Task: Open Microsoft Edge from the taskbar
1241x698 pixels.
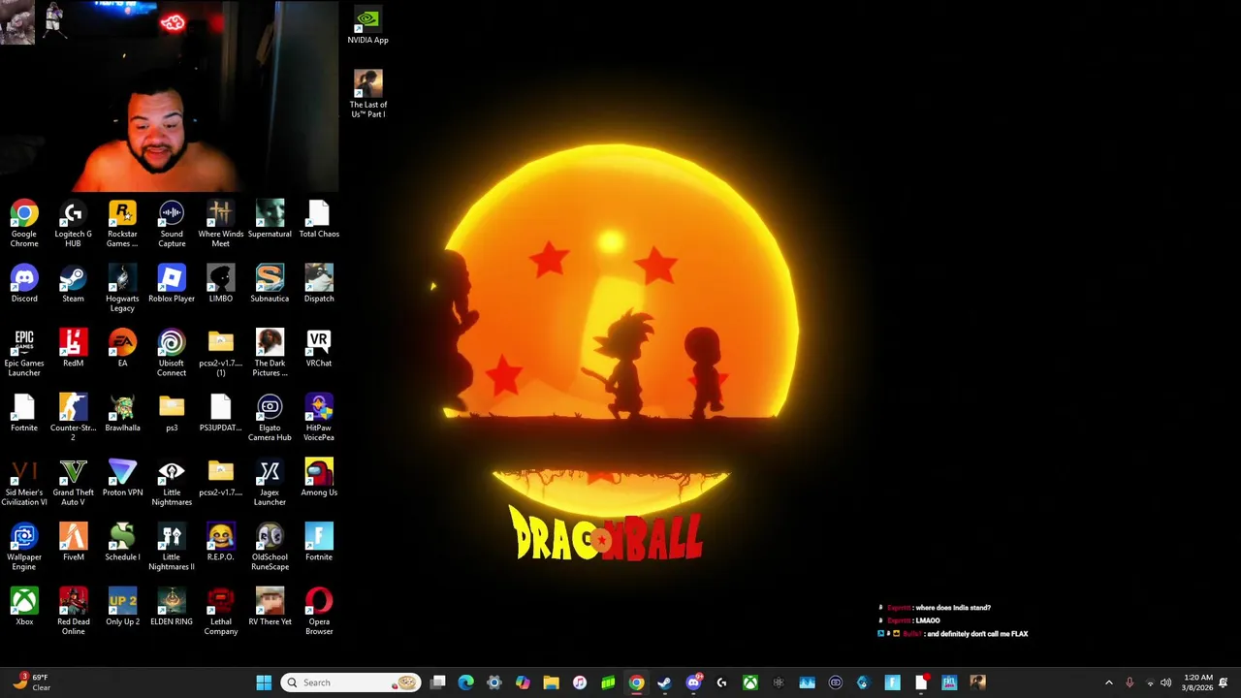Action: coord(465,682)
